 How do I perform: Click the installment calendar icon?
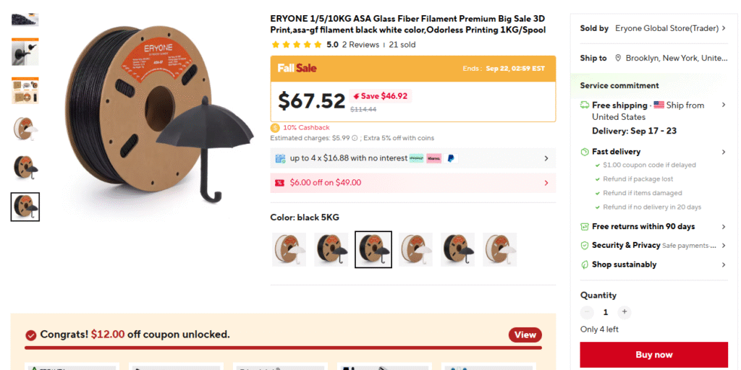click(280, 158)
